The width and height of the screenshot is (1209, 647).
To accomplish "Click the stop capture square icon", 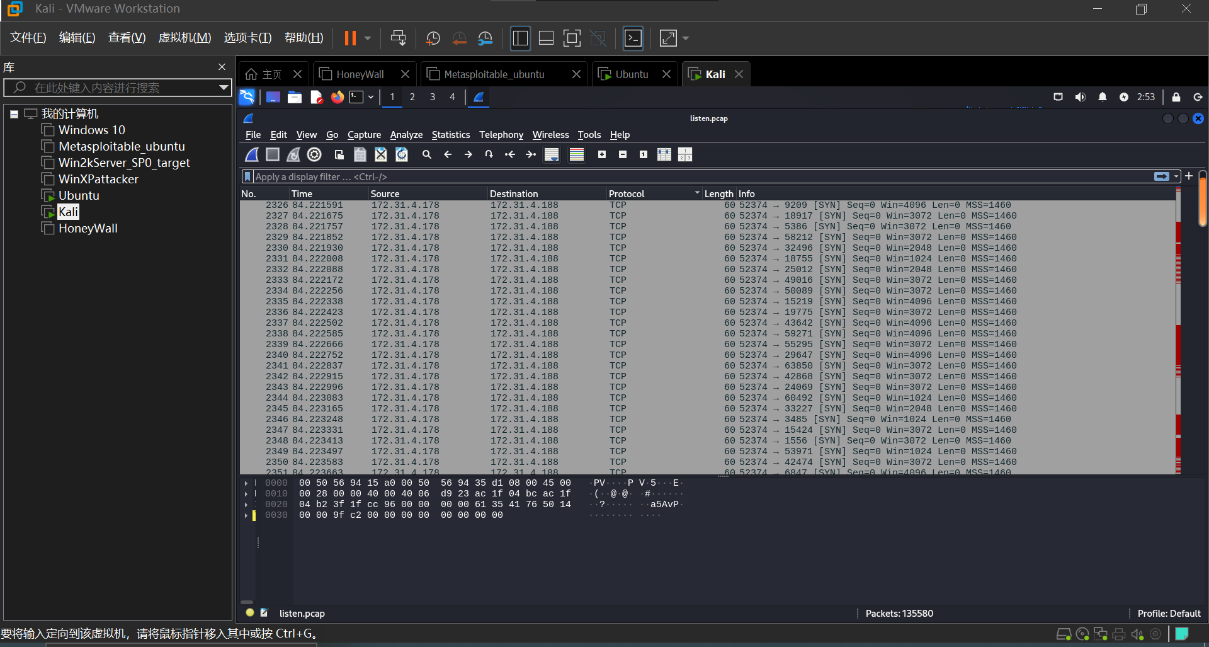I will tap(273, 154).
